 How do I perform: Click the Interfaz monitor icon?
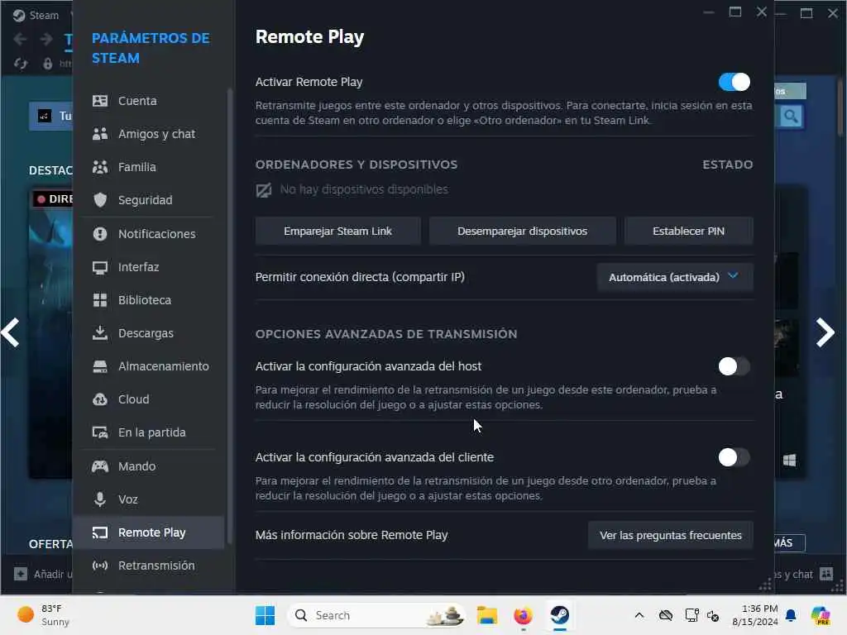100,267
